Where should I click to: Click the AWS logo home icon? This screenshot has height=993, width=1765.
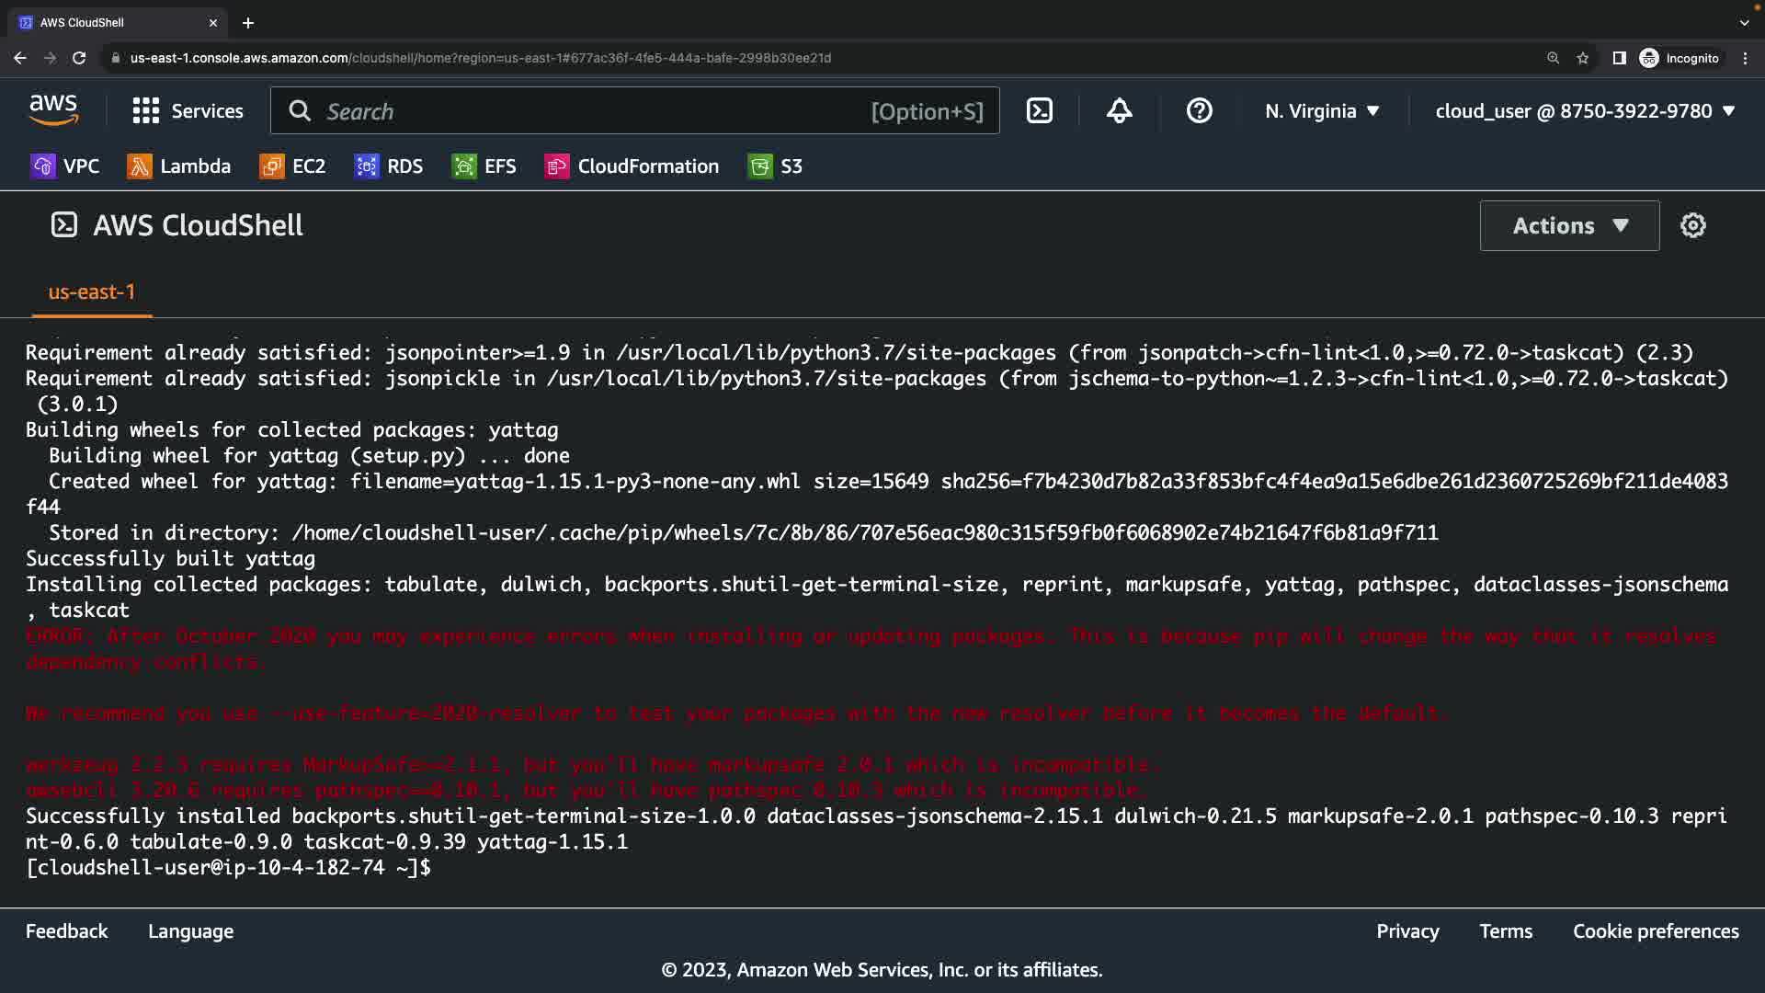click(53, 110)
